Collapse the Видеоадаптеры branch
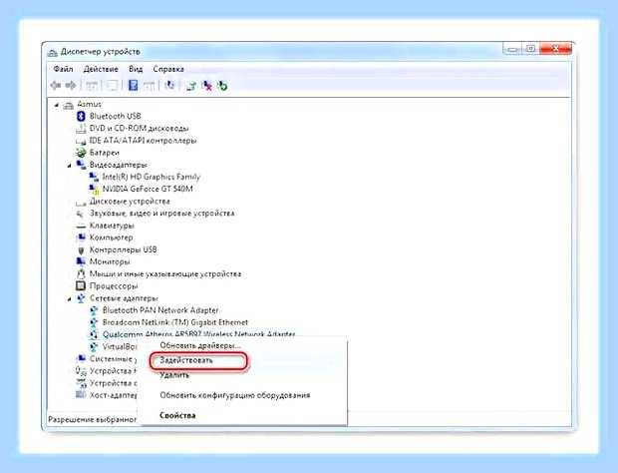Image resolution: width=618 pixels, height=473 pixels. click(70, 166)
